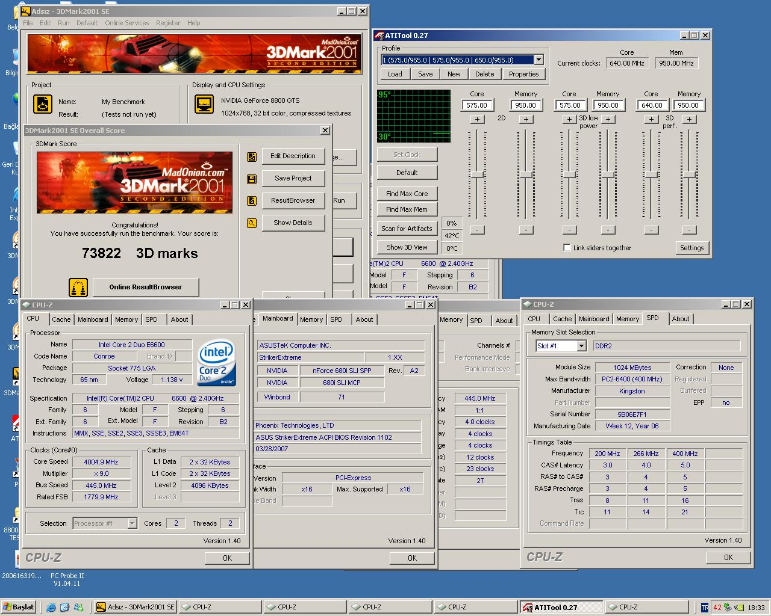Open the File menu in 3DMark2001
The image size is (771, 616).
tap(28, 23)
